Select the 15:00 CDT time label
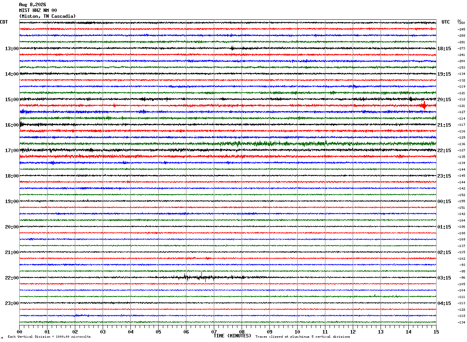This screenshot has width=467, height=342. pos(12,99)
